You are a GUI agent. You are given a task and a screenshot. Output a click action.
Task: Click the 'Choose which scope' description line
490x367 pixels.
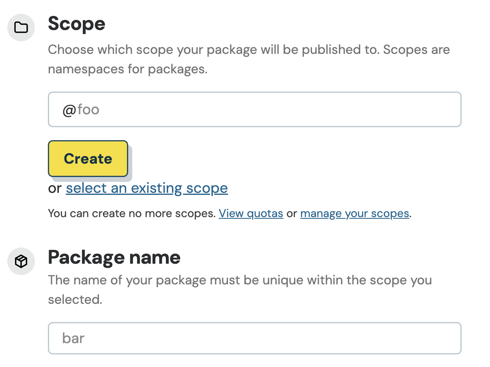tap(249, 50)
